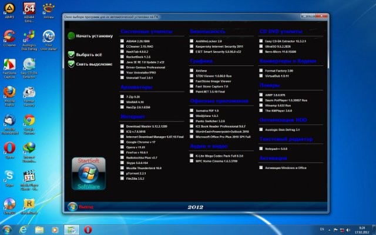Open the CCleaner desktop shortcut

click(9, 38)
